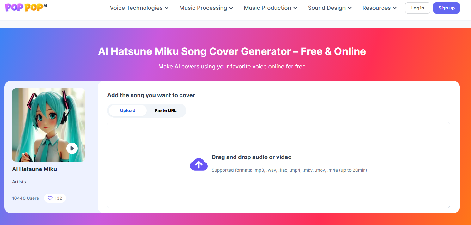Click the PopPop AI logo
This screenshot has width=471, height=225.
pos(26,8)
